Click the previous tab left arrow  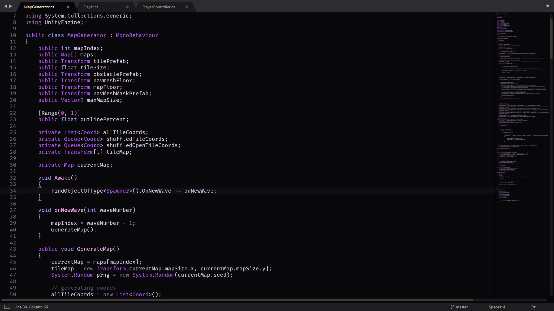(x=5, y=6)
